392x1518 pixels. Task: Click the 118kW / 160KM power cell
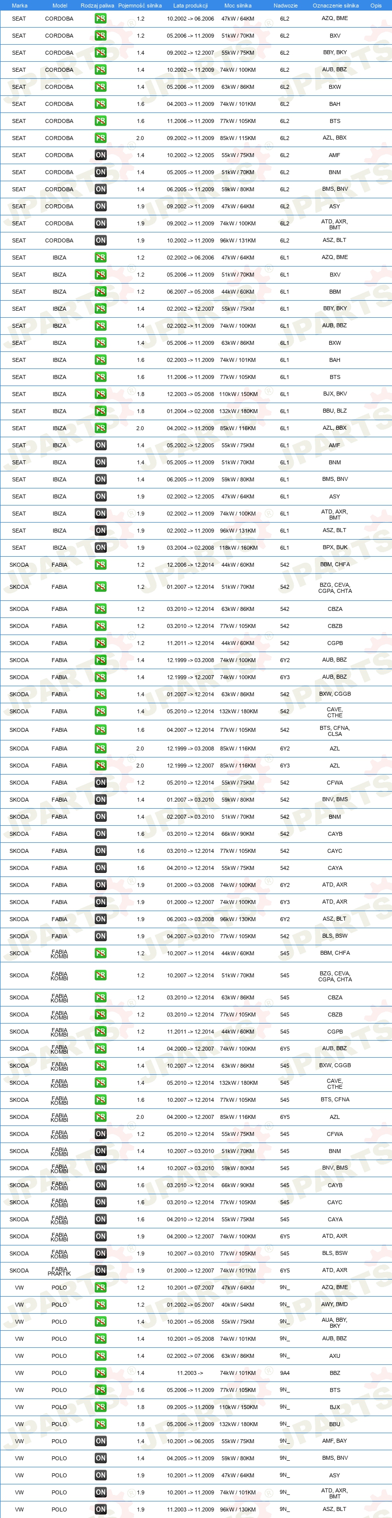(x=238, y=548)
